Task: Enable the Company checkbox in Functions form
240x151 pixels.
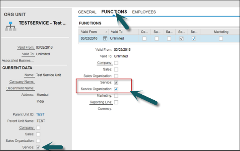Action: [x=116, y=63]
